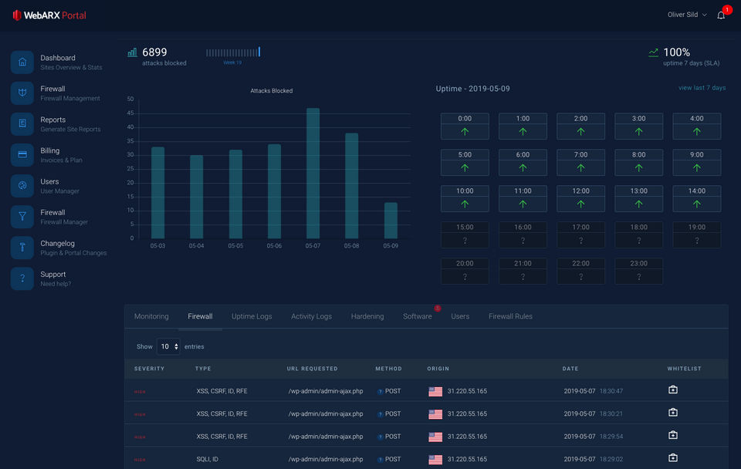Click the Firewall Management shield icon

tap(22, 93)
